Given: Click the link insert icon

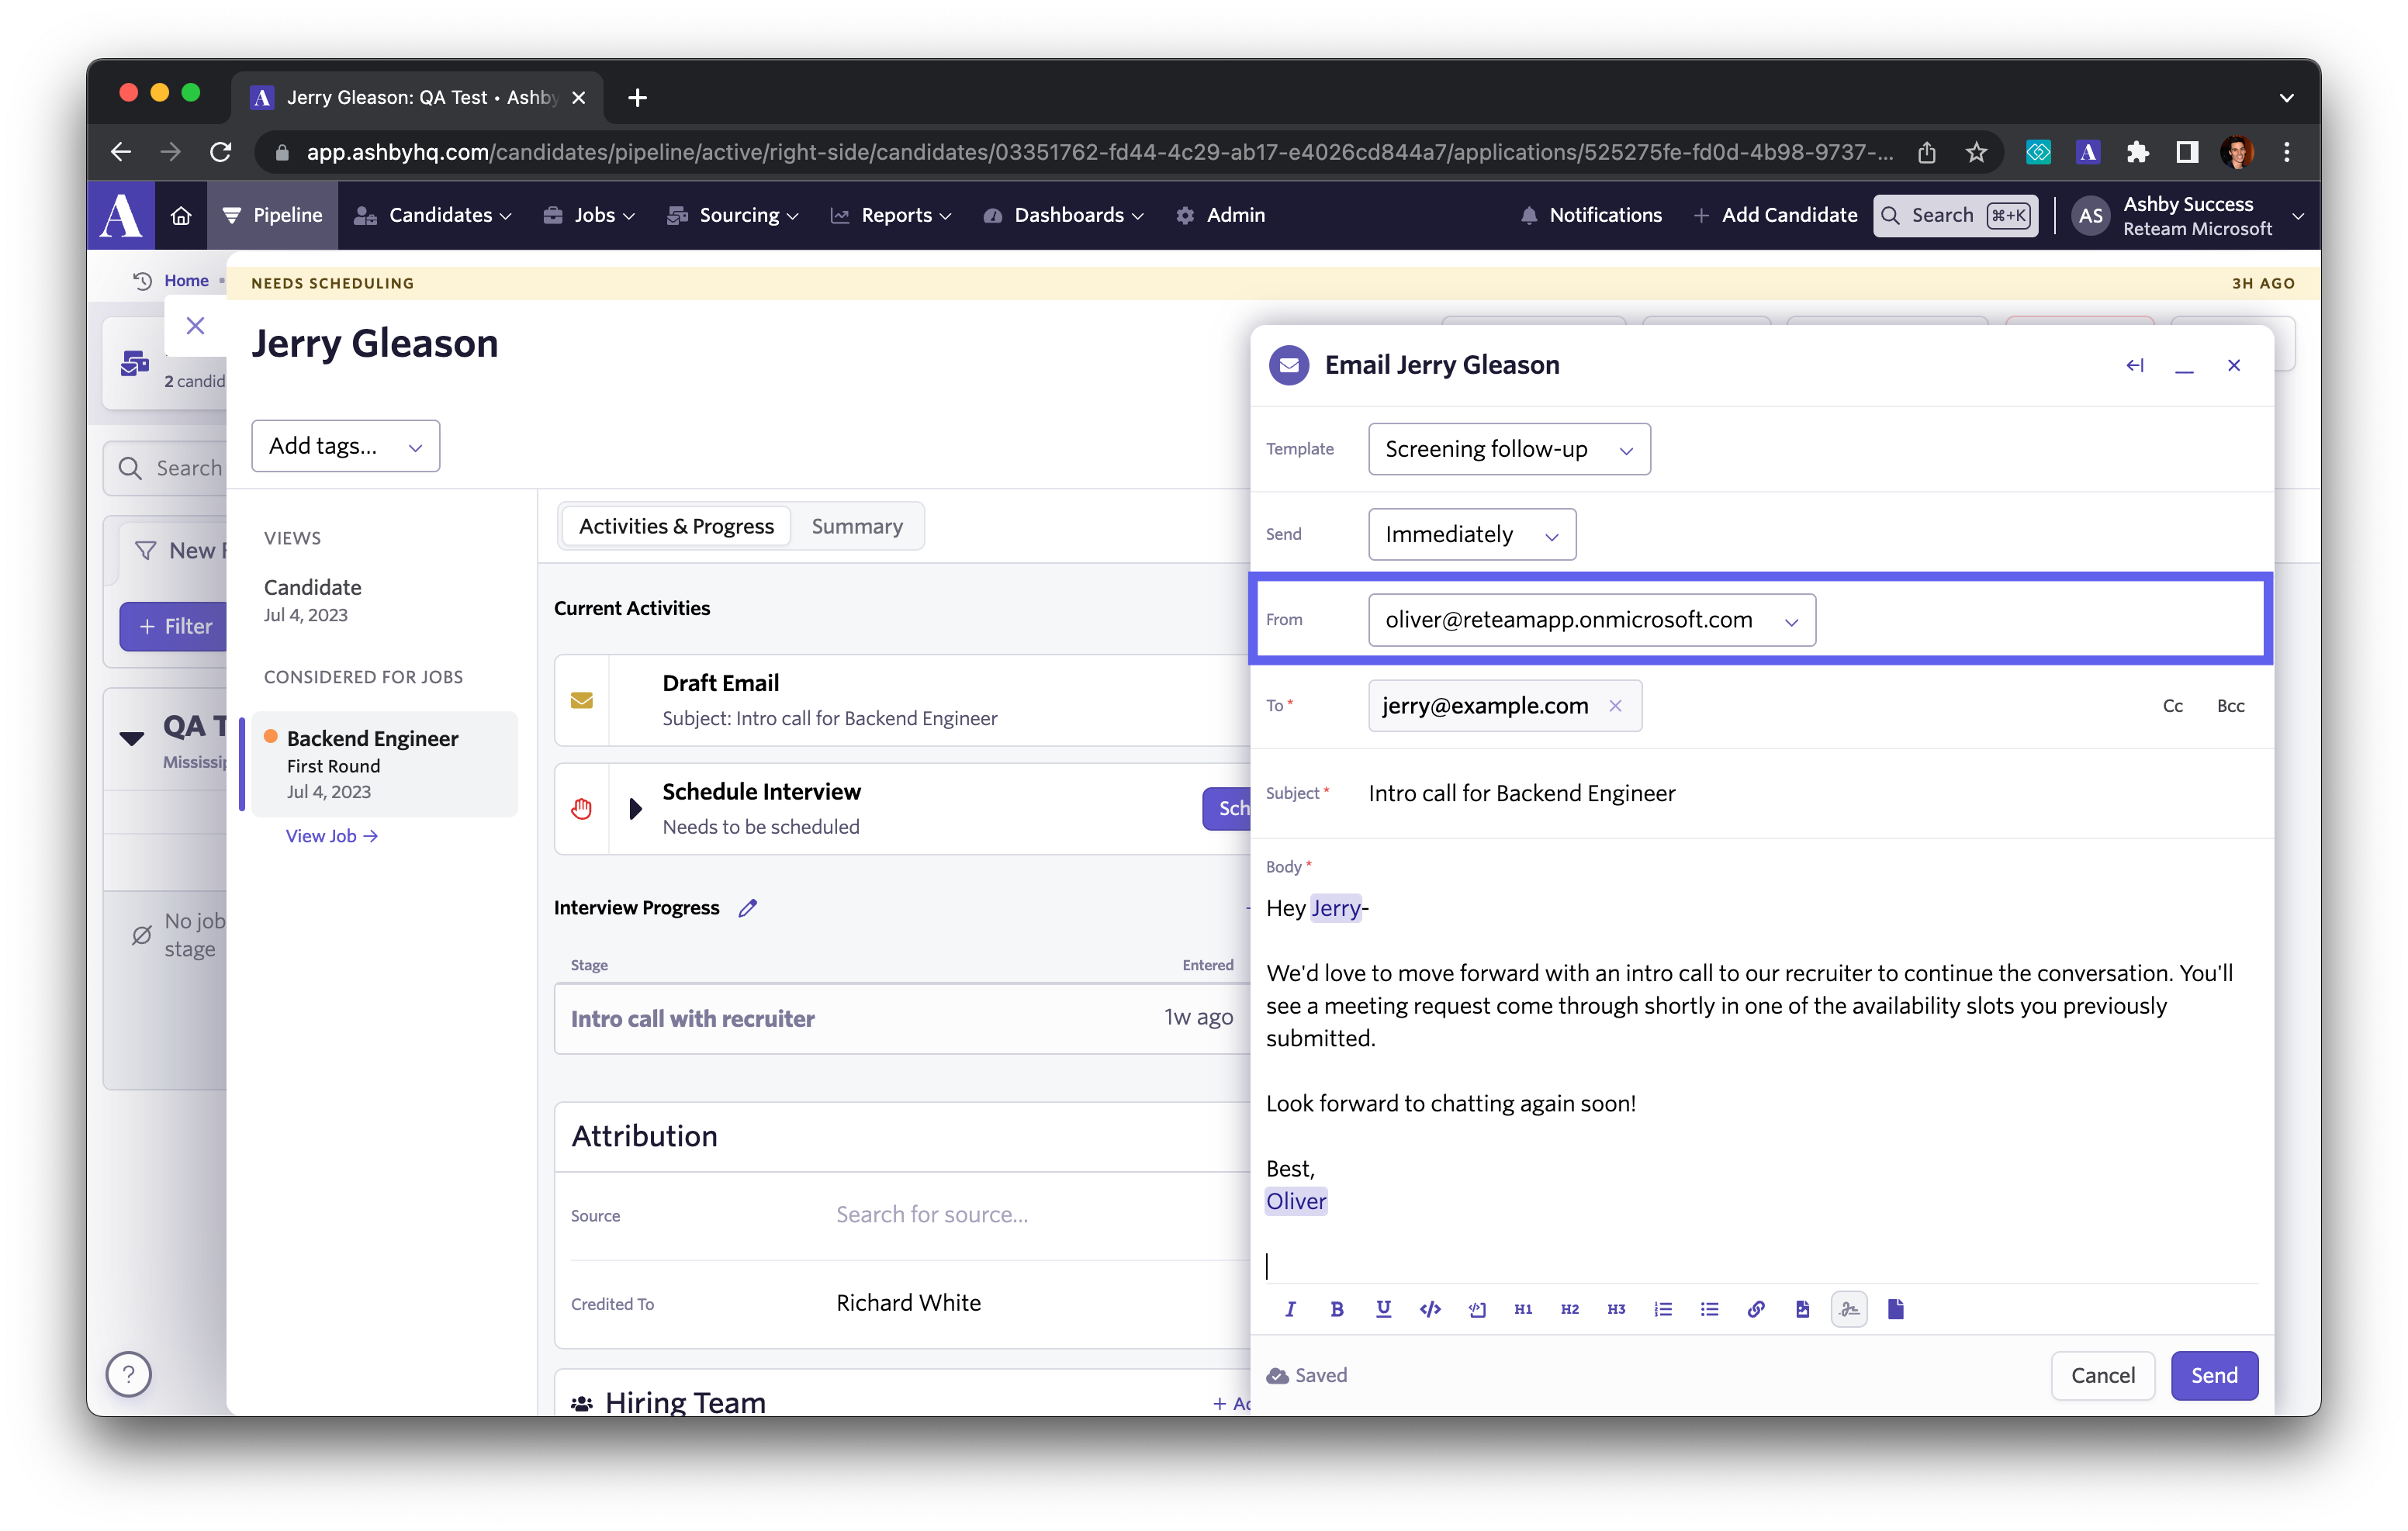Looking at the screenshot, I should pyautogui.click(x=1753, y=1307).
